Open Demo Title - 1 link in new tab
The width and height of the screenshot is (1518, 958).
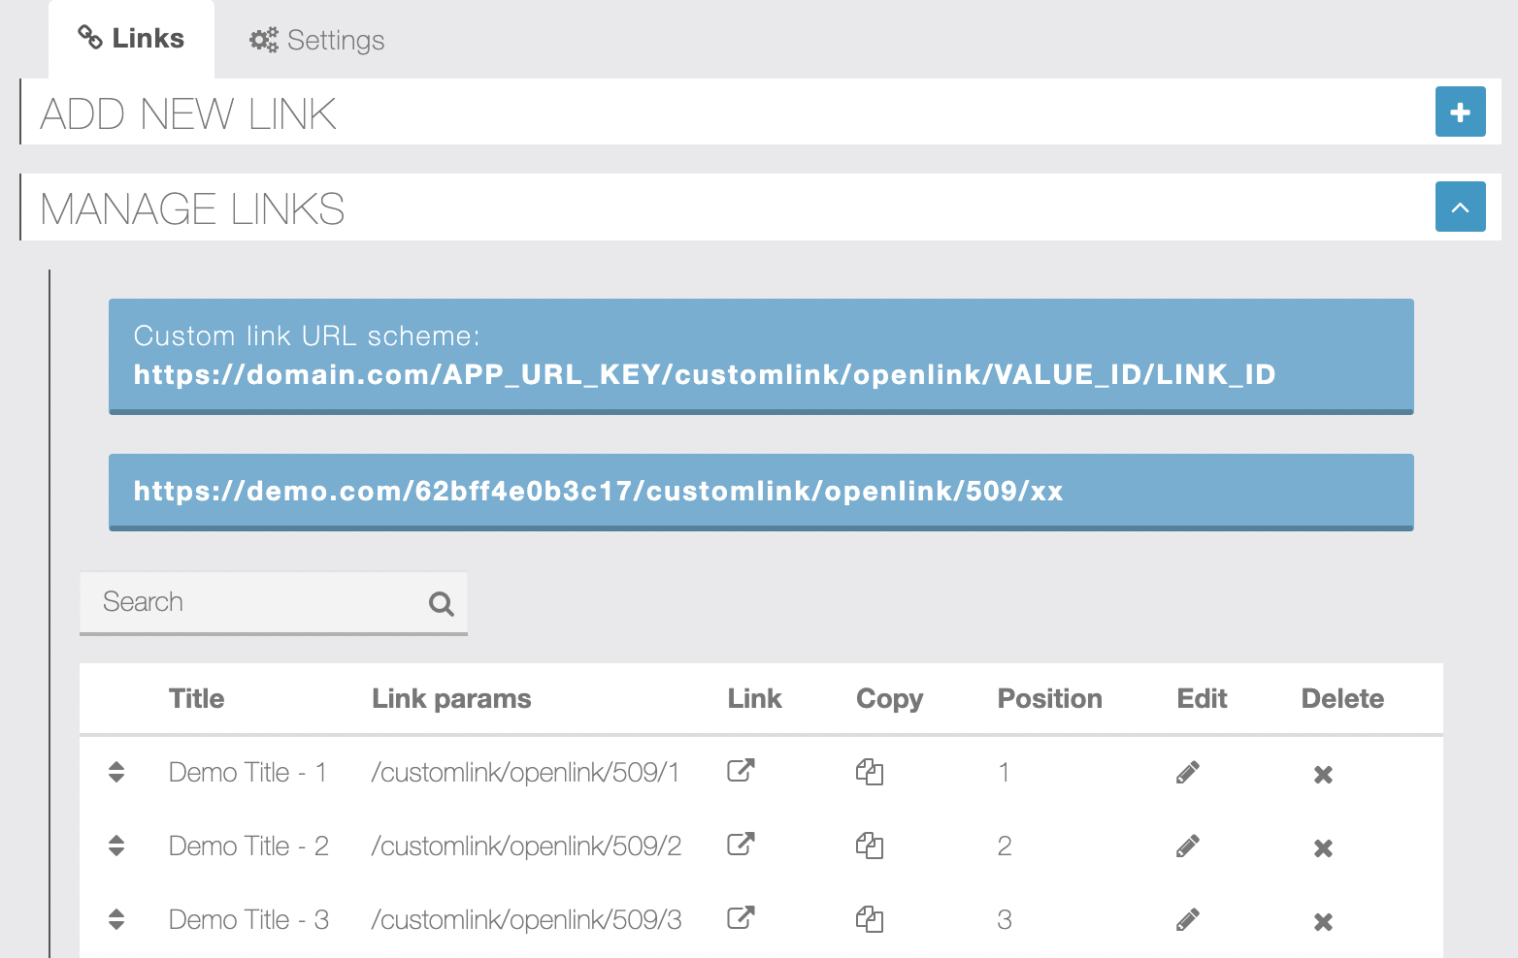point(740,771)
